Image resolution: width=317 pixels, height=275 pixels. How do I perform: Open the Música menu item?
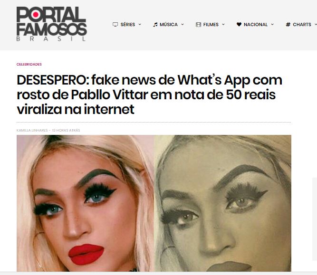click(x=169, y=24)
